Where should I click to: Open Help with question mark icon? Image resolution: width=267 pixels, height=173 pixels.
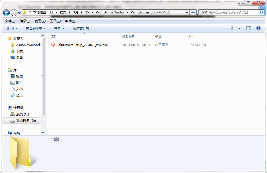coord(258,28)
